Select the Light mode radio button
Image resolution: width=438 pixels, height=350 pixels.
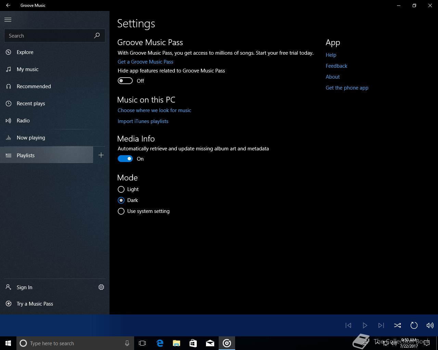(121, 189)
